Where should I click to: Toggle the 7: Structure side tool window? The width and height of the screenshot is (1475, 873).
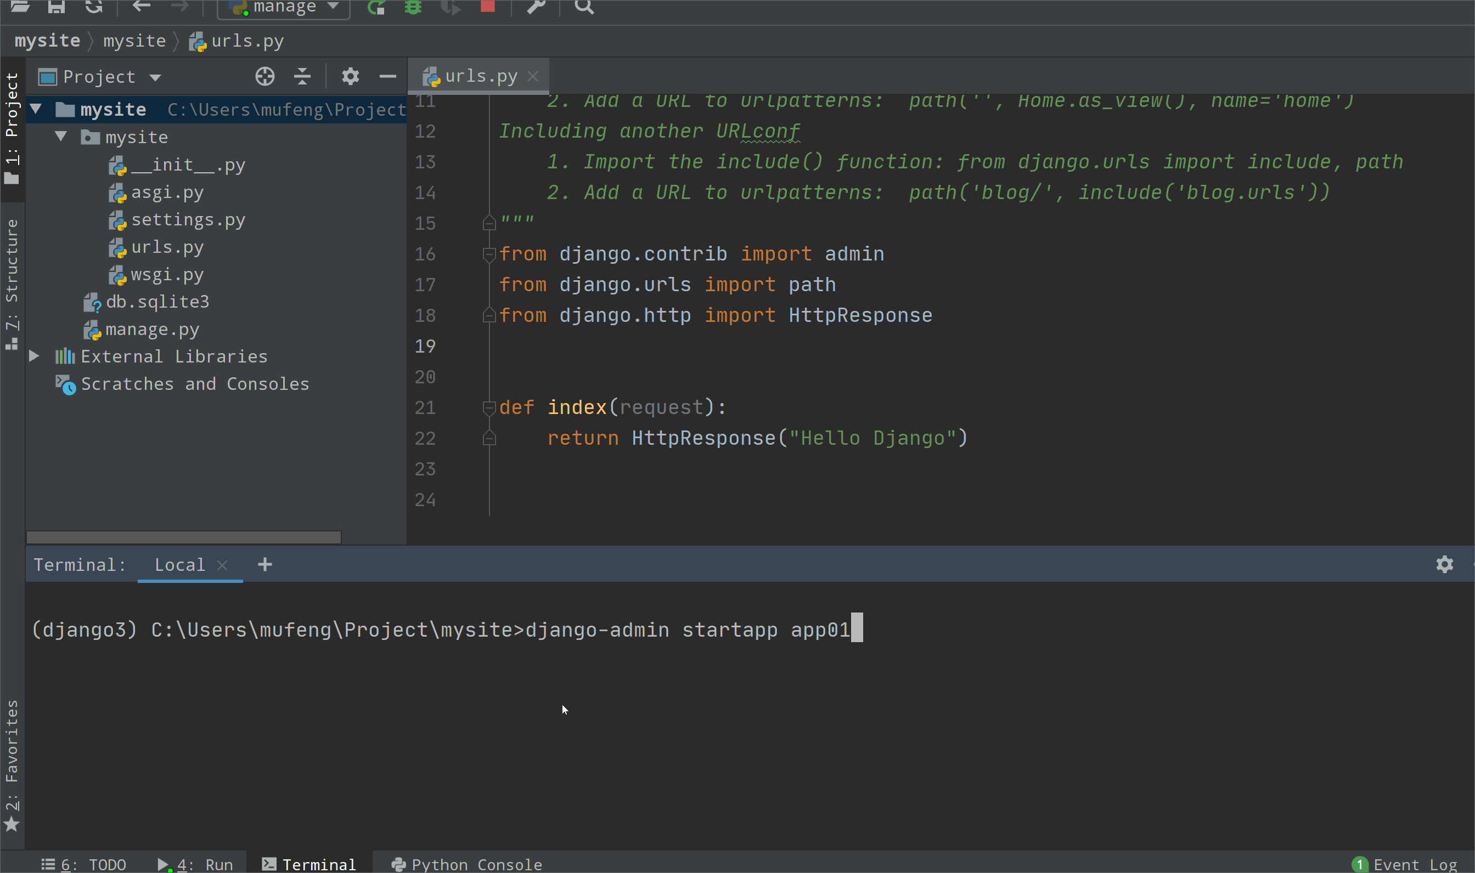12,282
